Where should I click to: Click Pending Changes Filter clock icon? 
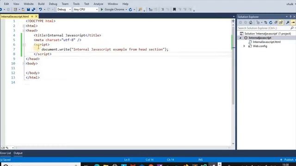point(258,23)
